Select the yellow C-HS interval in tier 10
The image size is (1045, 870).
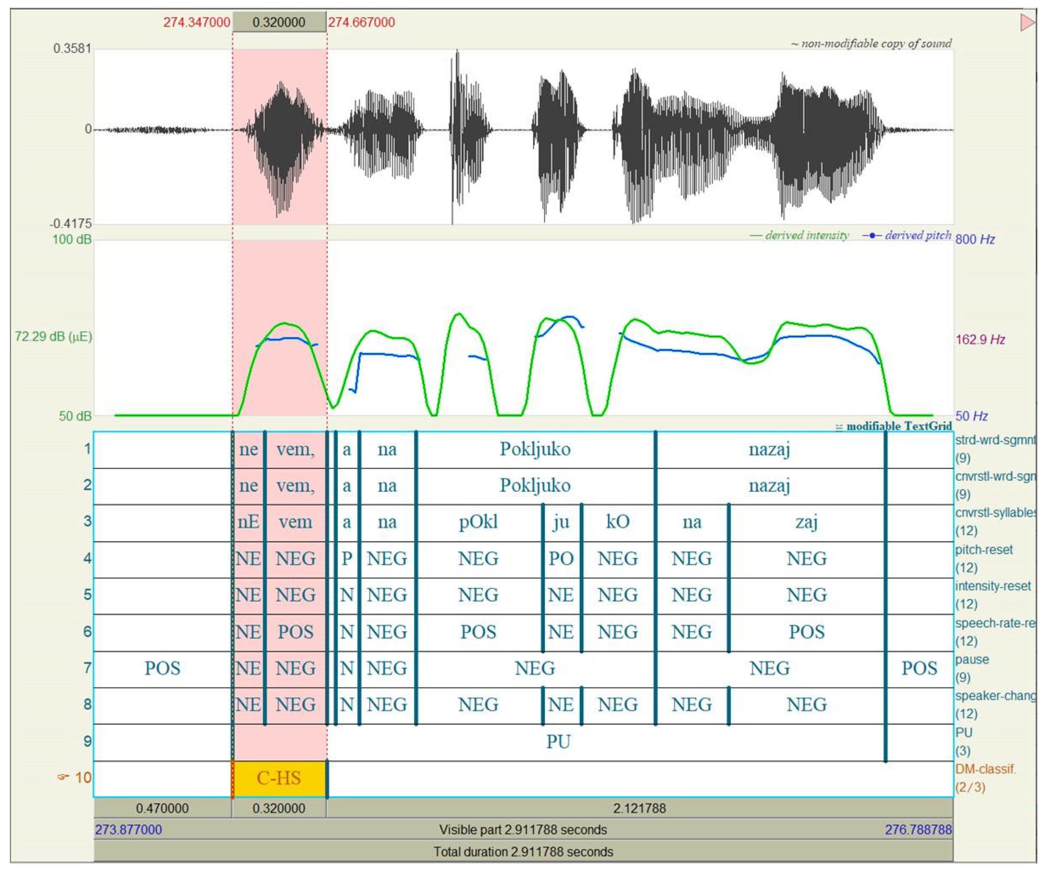(x=279, y=778)
